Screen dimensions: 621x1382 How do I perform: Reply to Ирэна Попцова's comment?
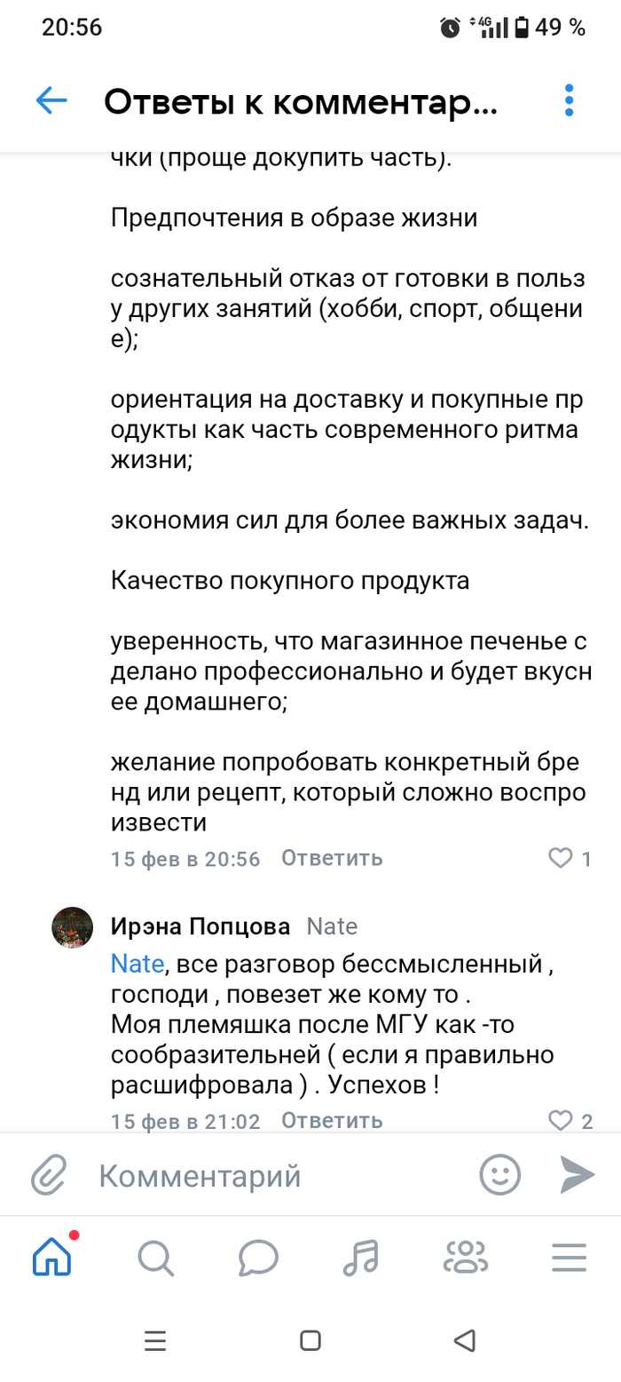pos(332,1121)
